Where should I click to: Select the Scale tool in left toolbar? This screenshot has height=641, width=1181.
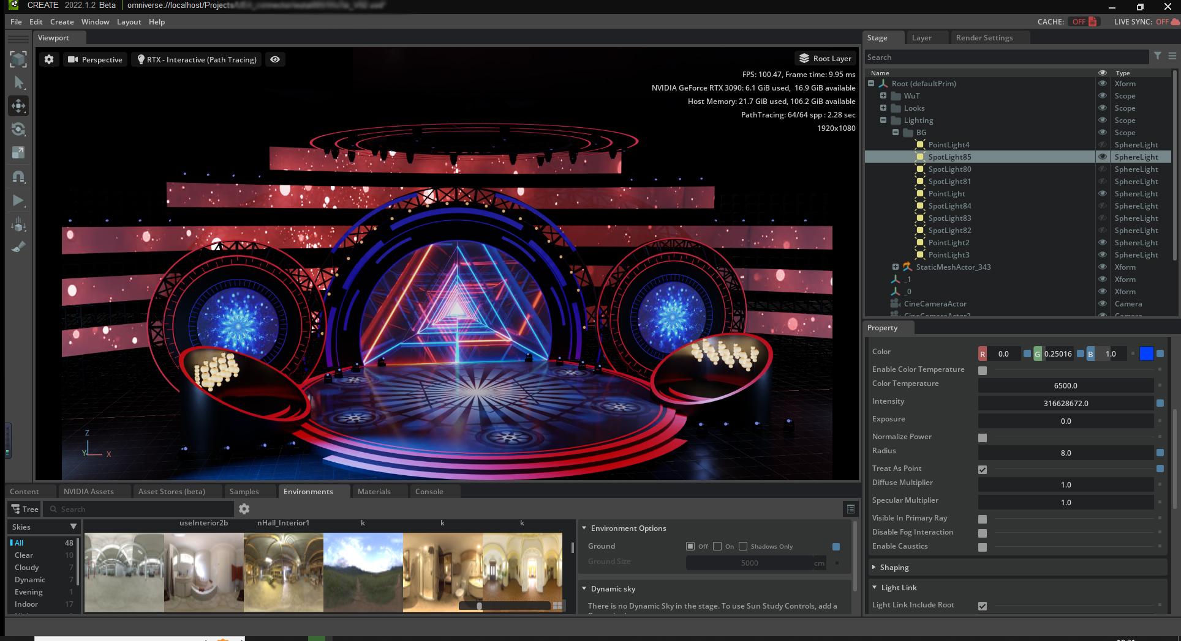18,152
